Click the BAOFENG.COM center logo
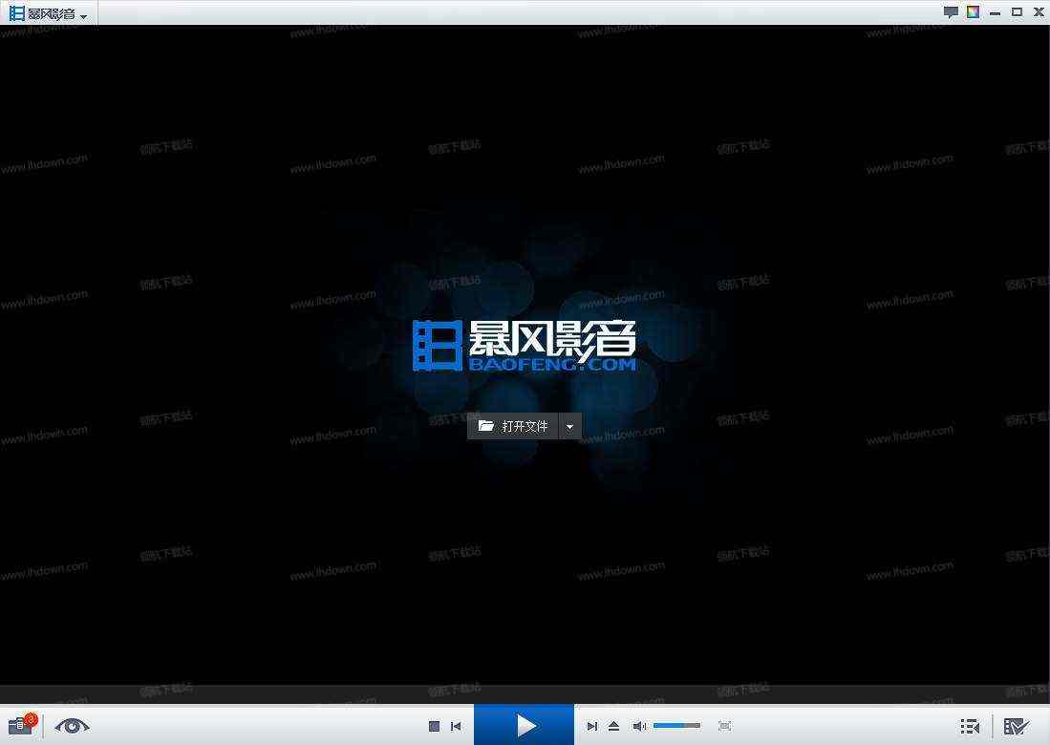 524,345
